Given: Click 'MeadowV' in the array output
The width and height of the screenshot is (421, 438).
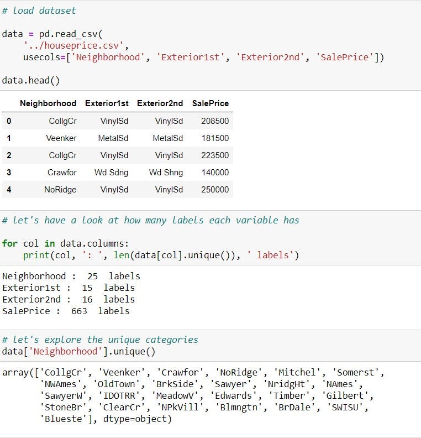Looking at the screenshot, I should (175, 395).
